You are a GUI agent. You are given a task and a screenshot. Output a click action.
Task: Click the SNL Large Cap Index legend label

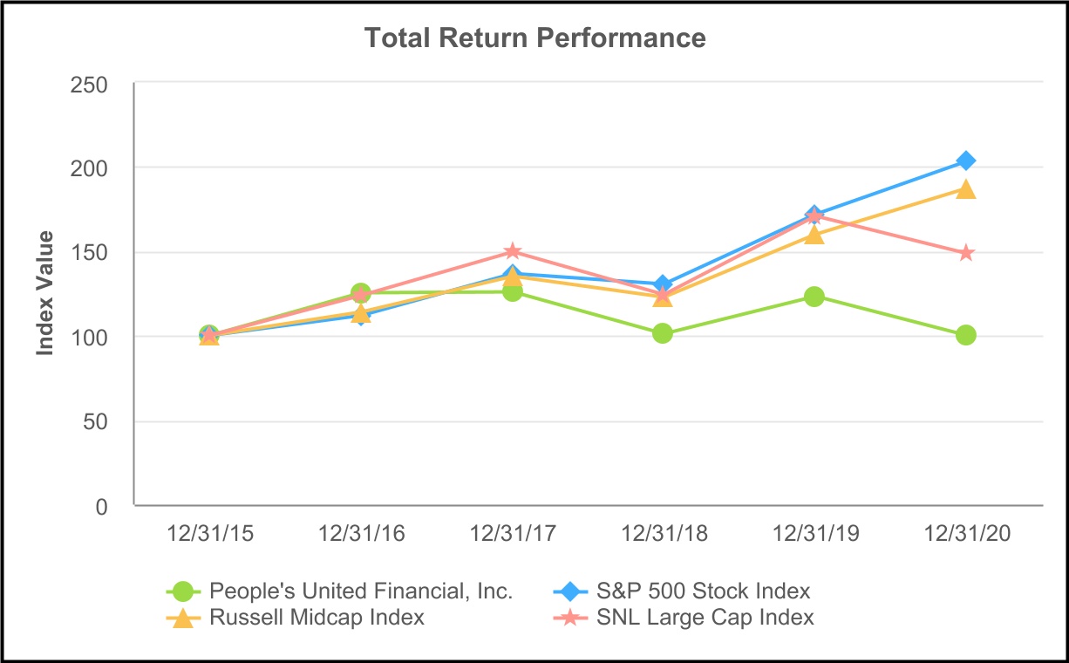[x=706, y=618]
